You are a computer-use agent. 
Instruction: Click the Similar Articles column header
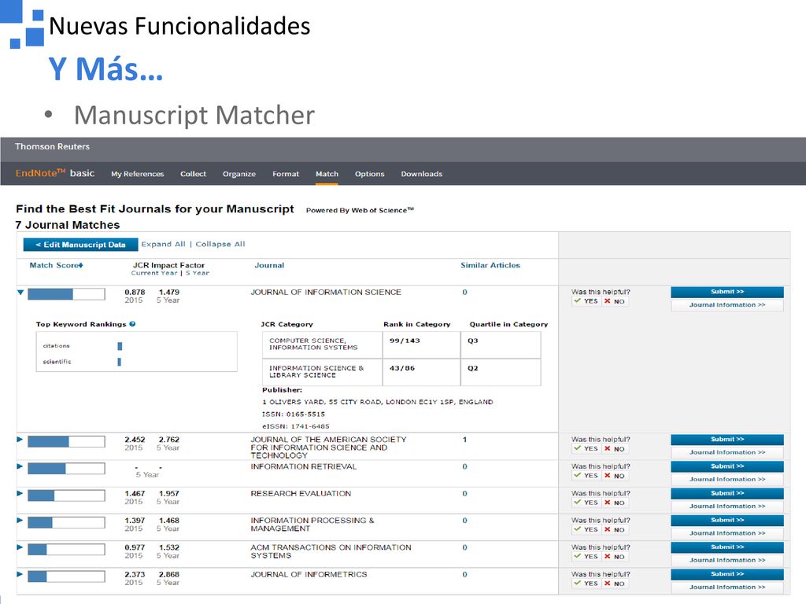point(490,266)
